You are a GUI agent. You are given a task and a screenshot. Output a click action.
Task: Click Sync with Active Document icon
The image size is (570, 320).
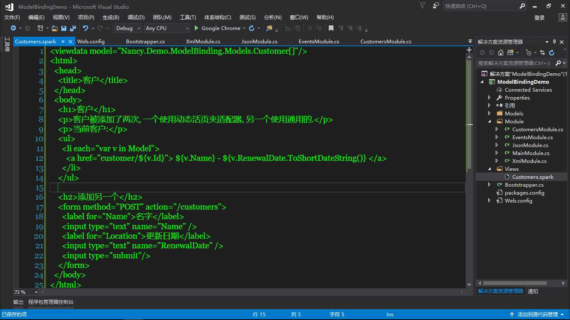click(x=542, y=52)
